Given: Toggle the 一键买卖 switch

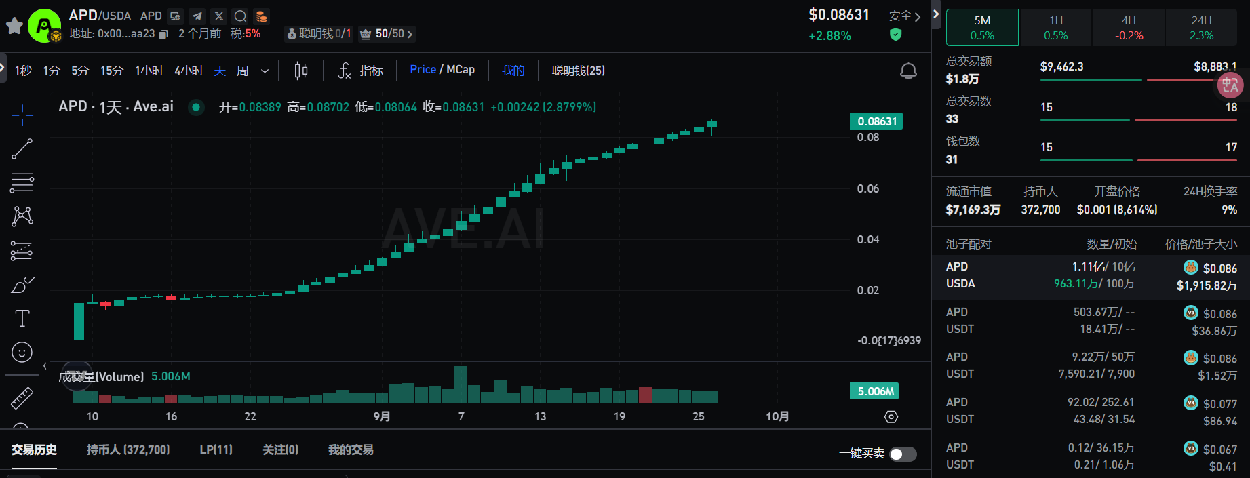Looking at the screenshot, I should pyautogui.click(x=903, y=454).
